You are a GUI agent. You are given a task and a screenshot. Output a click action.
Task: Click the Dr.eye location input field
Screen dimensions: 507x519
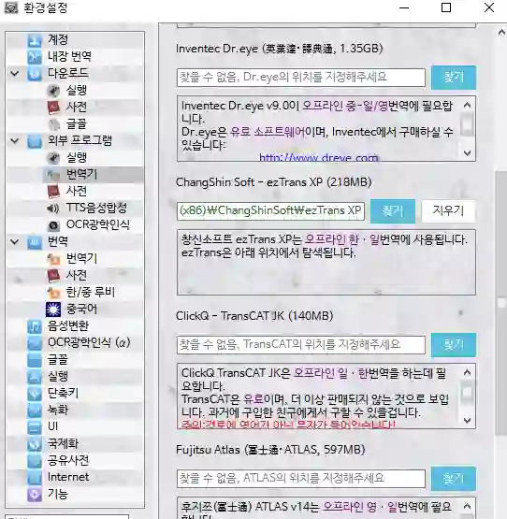(301, 78)
